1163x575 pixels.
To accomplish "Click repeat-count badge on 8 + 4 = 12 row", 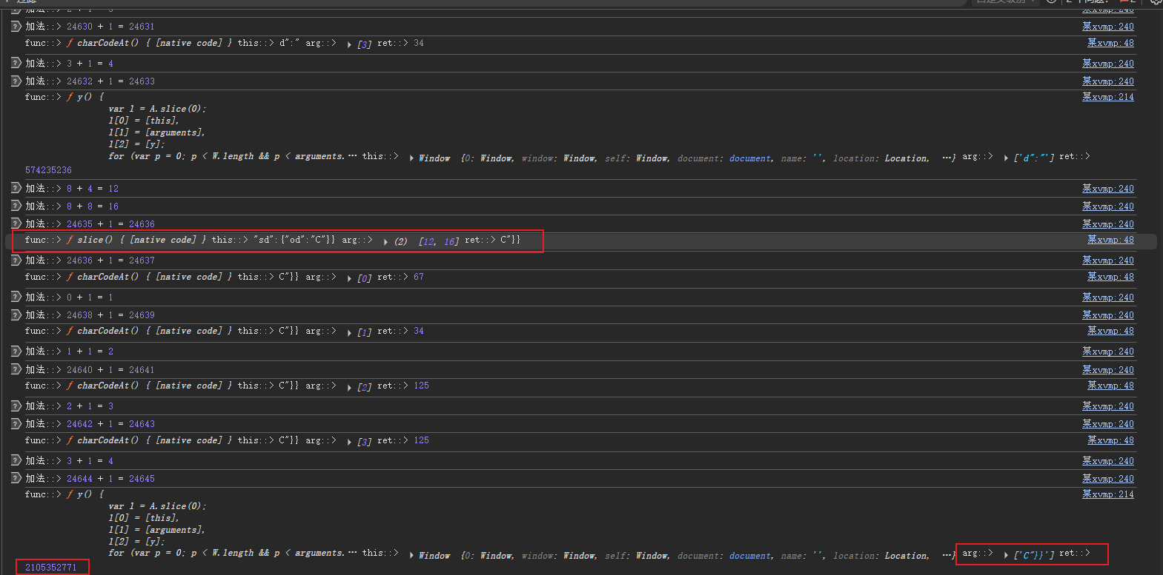I will coord(16,189).
